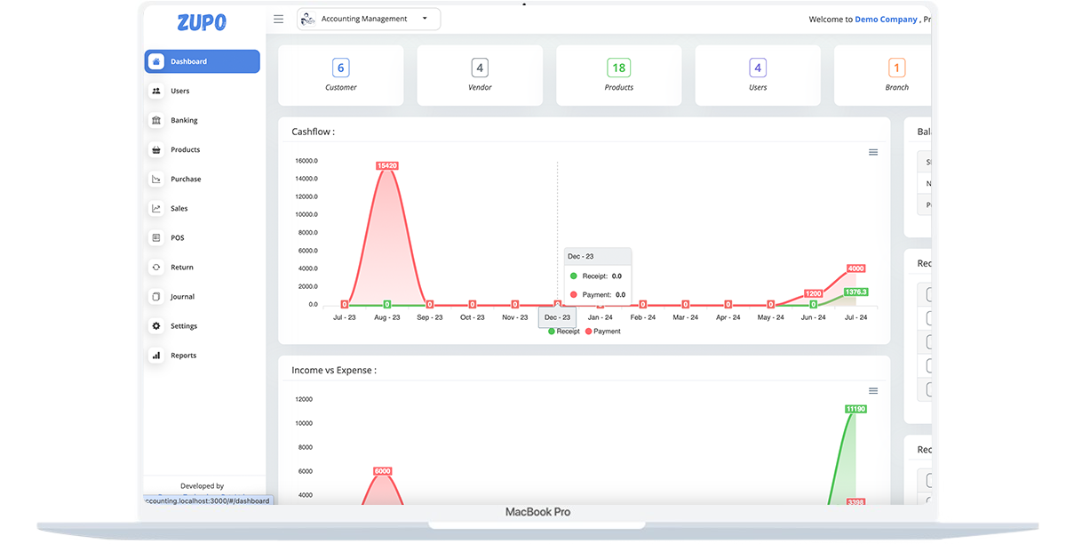1082x544 pixels.
Task: Toggle Receipt series in Cashflow legend
Action: point(564,332)
